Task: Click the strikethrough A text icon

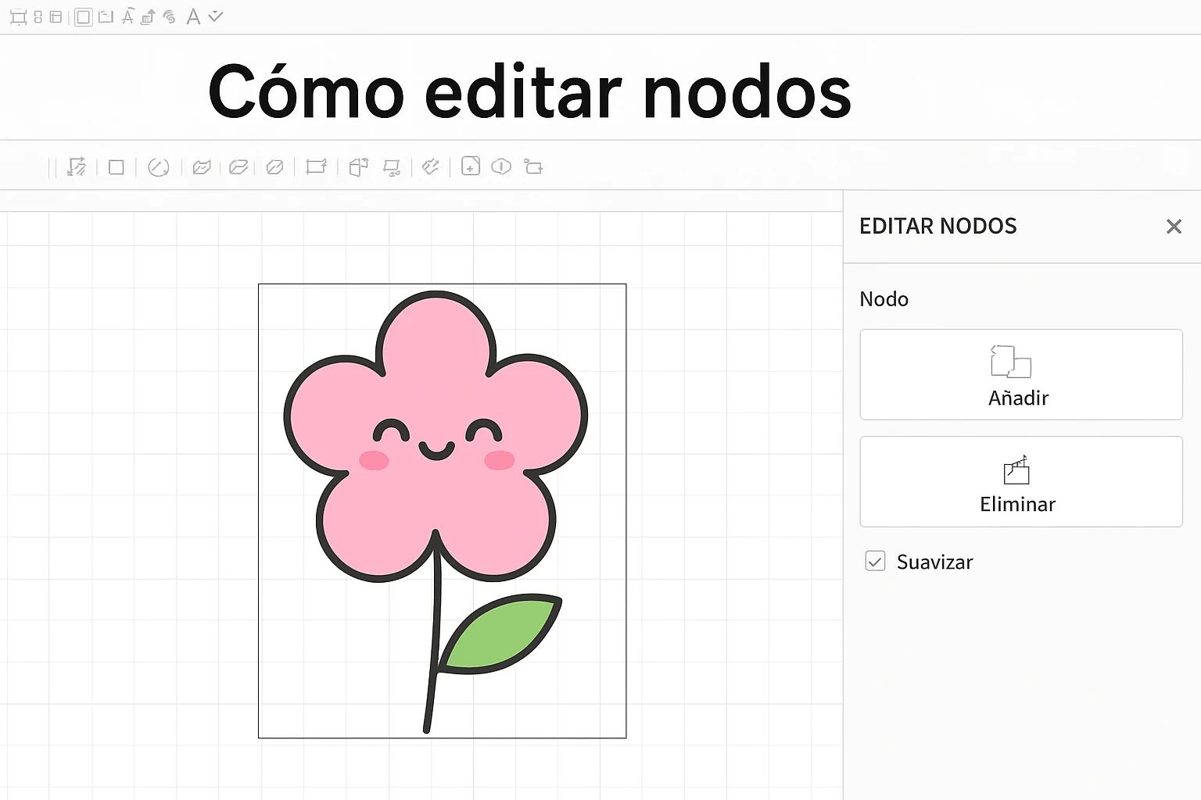Action: tap(128, 16)
